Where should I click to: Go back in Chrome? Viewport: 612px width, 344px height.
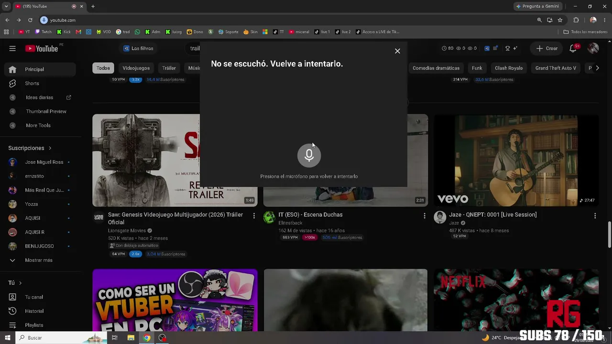pyautogui.click(x=7, y=20)
